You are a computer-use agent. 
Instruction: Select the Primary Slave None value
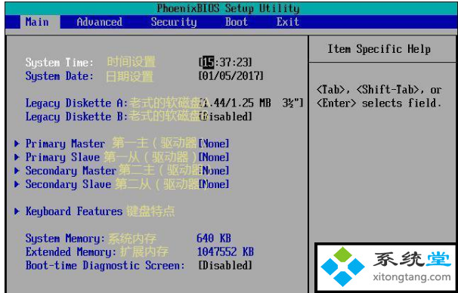214,157
